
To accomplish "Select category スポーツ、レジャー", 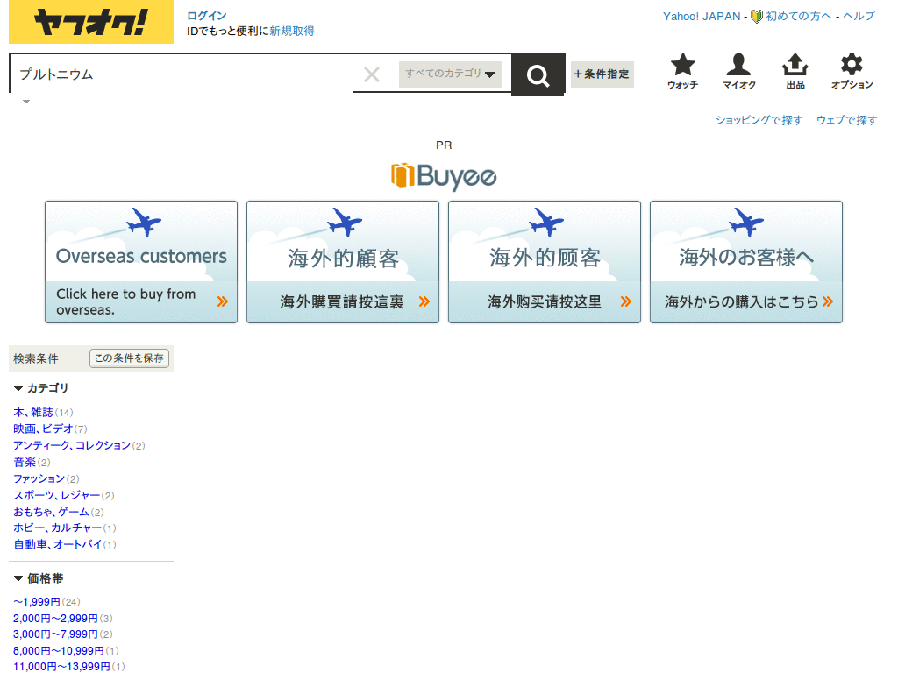I will tap(57, 495).
